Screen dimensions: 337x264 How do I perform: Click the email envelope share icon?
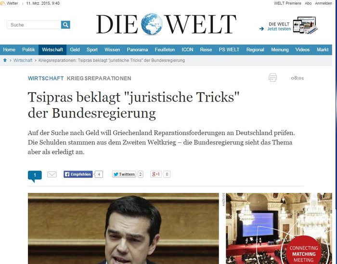point(52,174)
